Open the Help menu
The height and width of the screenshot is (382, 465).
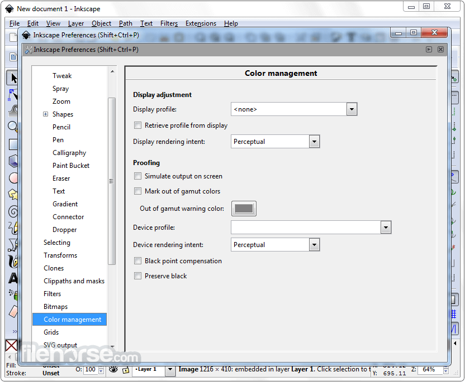[231, 23]
